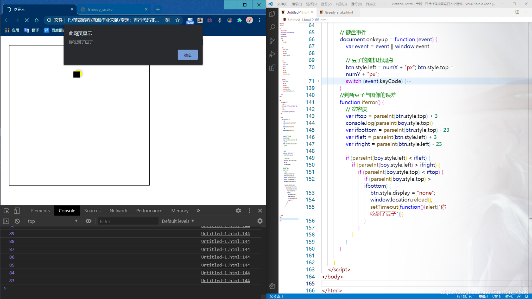The image size is (532, 299).
Task: Open the Untitled-1.html:144 link for log 83
Action: pos(226,281)
